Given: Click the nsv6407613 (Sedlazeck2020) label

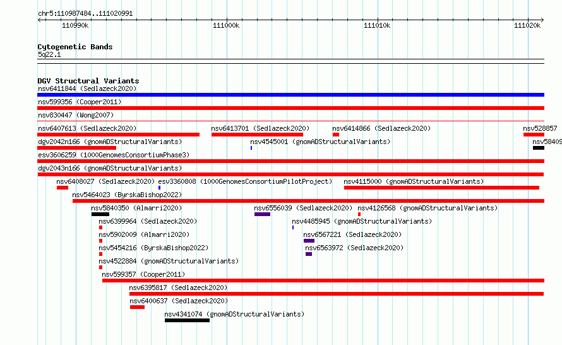Looking at the screenshot, I should point(87,128).
